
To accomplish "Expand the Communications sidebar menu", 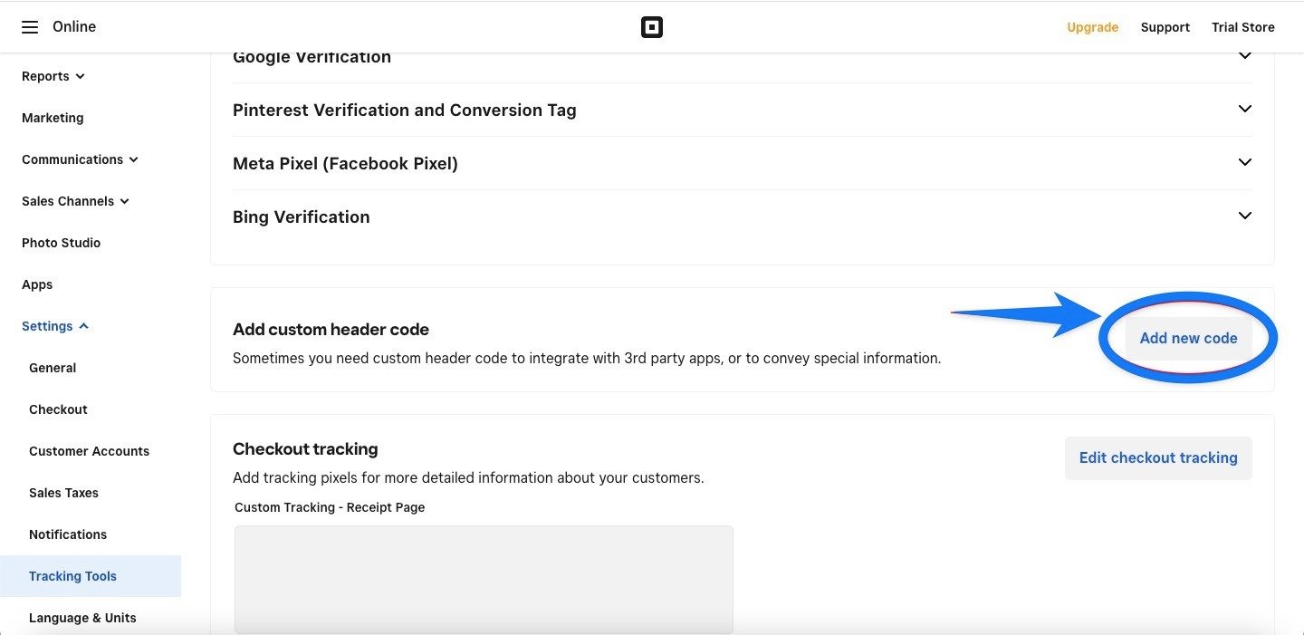I will [x=81, y=159].
